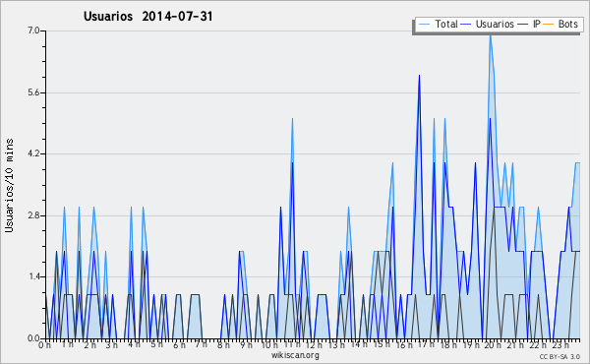Click the 4.2 value on the vertical axis
The height and width of the screenshot is (364, 590).
click(33, 153)
